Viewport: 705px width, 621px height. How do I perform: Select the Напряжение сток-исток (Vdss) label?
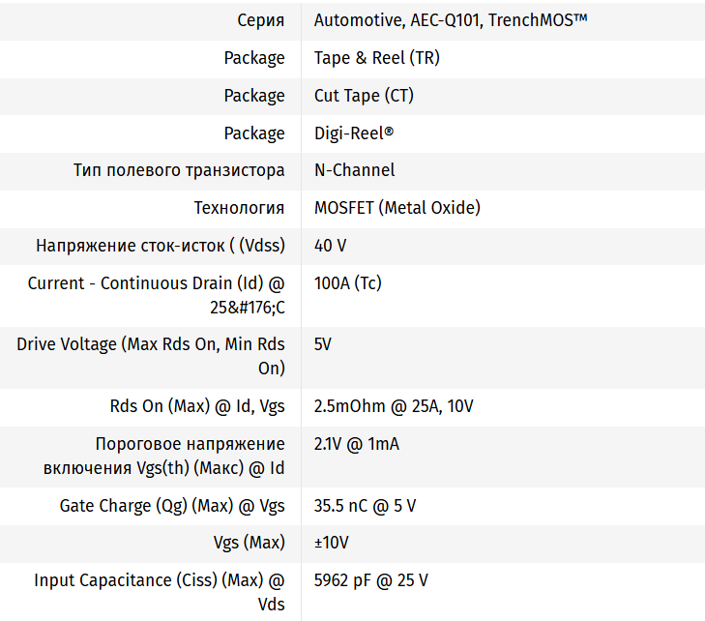click(x=161, y=246)
